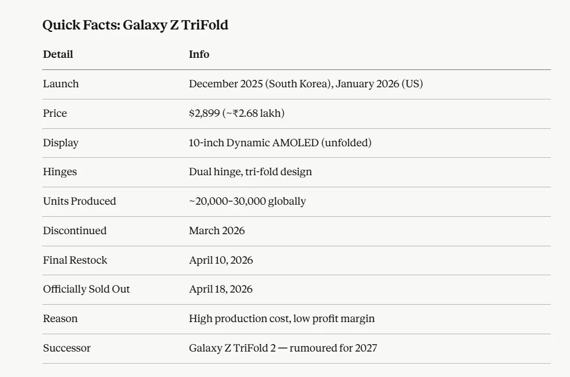
Task: Click the Dual hinge, tri-fold design text
Action: (250, 172)
